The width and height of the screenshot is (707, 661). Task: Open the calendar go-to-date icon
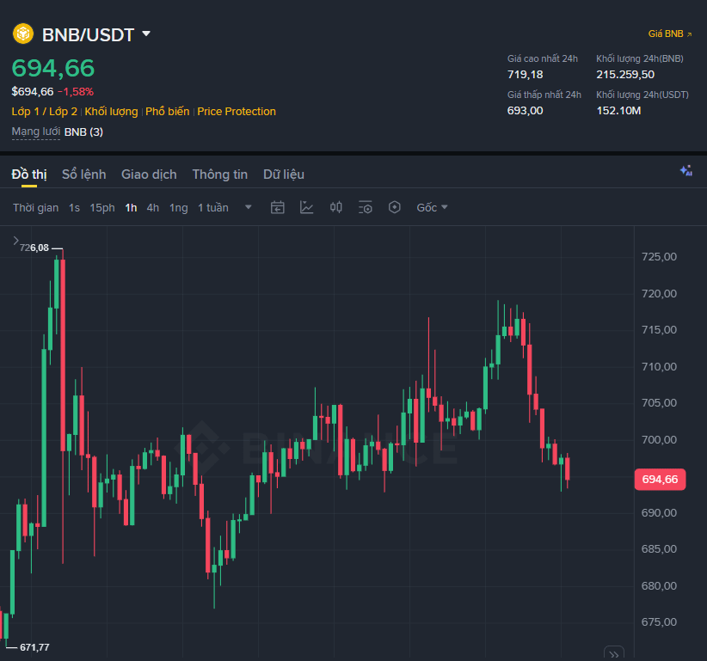click(x=277, y=207)
